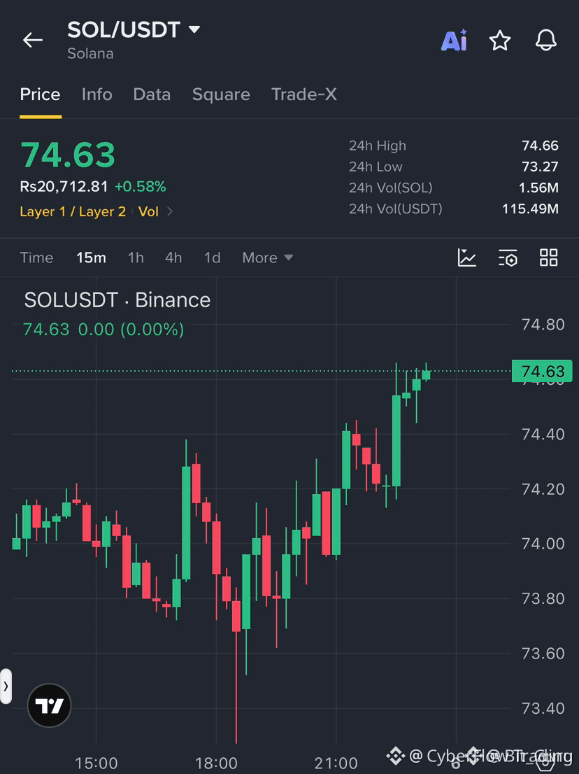Tap the 73.80 price axis label
Image resolution: width=579 pixels, height=774 pixels.
coord(543,599)
